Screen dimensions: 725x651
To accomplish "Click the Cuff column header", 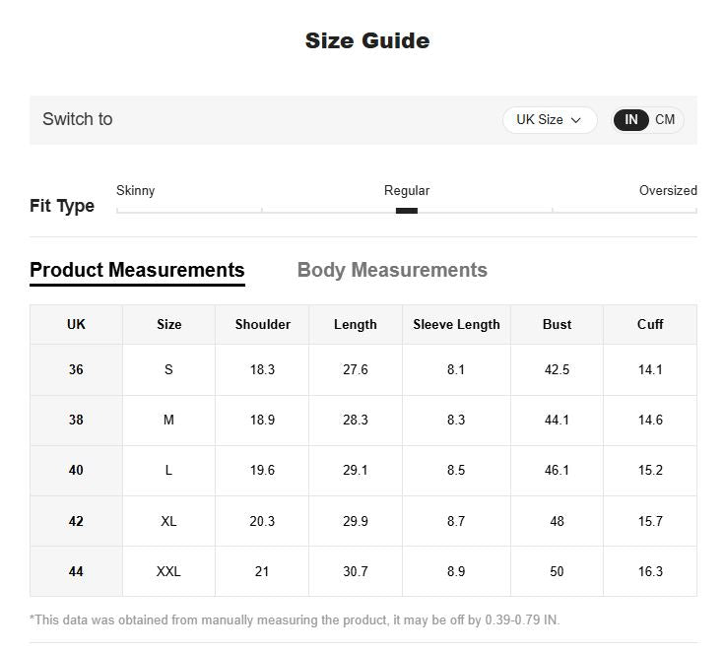I will click(650, 325).
